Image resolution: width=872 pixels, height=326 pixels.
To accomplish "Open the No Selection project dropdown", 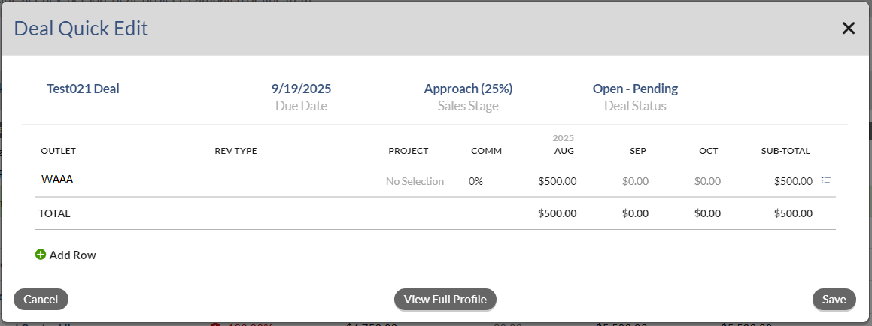I will (x=415, y=181).
